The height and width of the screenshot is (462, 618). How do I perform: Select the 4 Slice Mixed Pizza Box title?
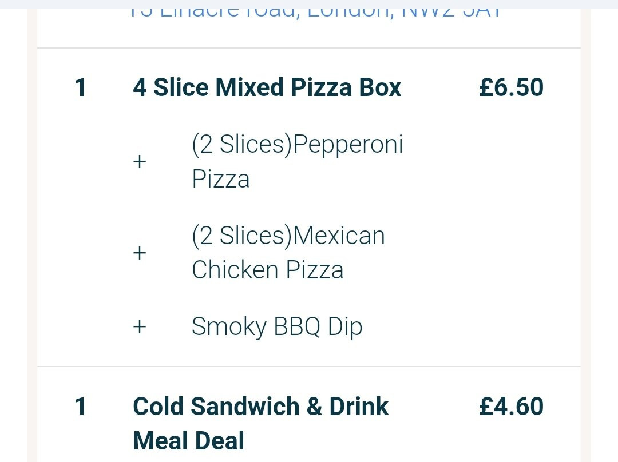pos(267,87)
